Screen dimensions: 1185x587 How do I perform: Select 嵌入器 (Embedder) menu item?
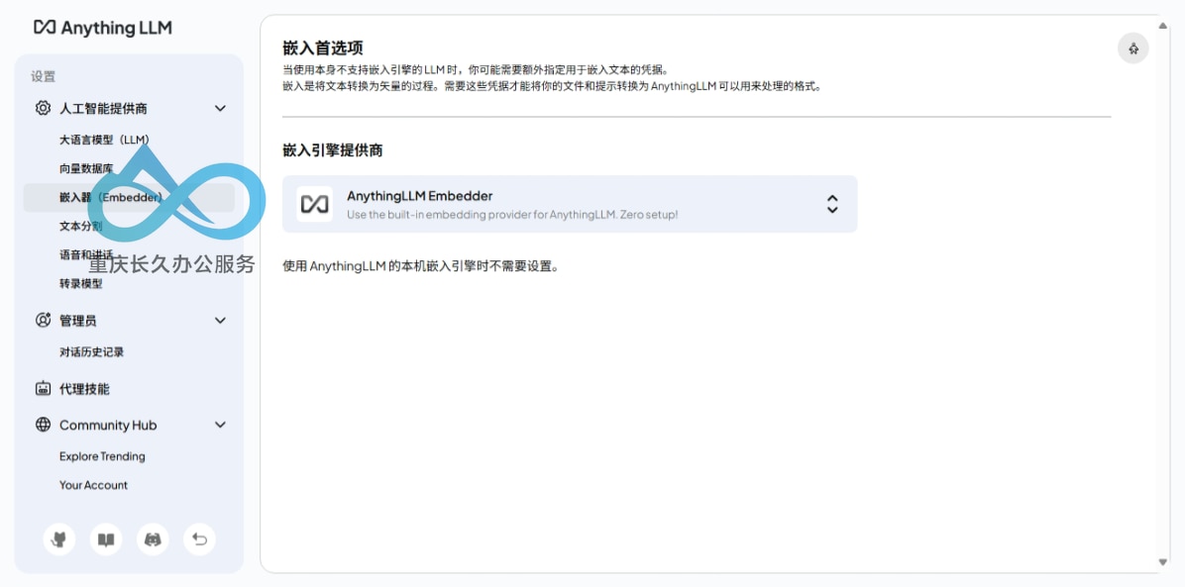pyautogui.click(x=129, y=197)
